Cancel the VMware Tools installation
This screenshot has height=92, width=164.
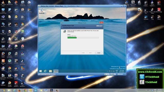click(x=99, y=53)
